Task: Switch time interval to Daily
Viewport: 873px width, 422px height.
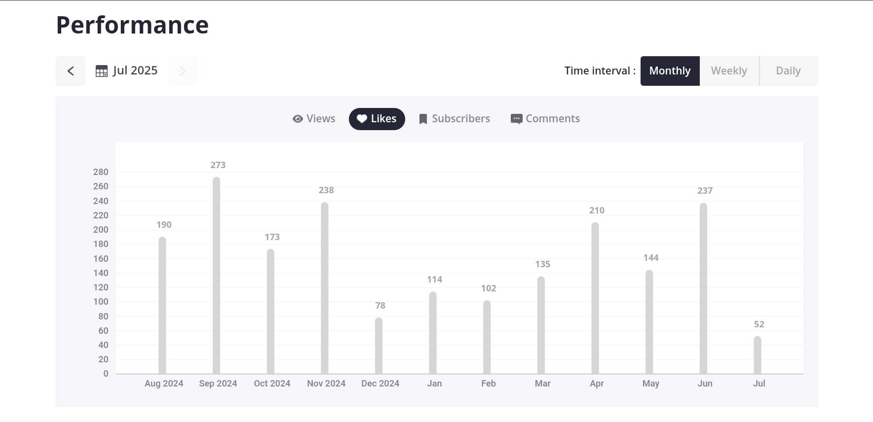Action: pyautogui.click(x=788, y=71)
